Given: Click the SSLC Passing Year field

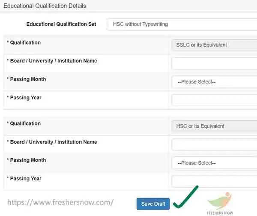Looking at the screenshot, I should [x=215, y=100].
